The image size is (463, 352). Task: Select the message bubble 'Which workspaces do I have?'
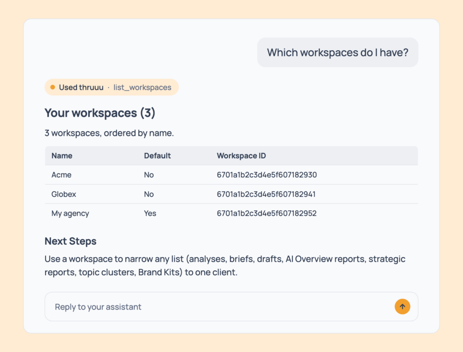(x=337, y=52)
